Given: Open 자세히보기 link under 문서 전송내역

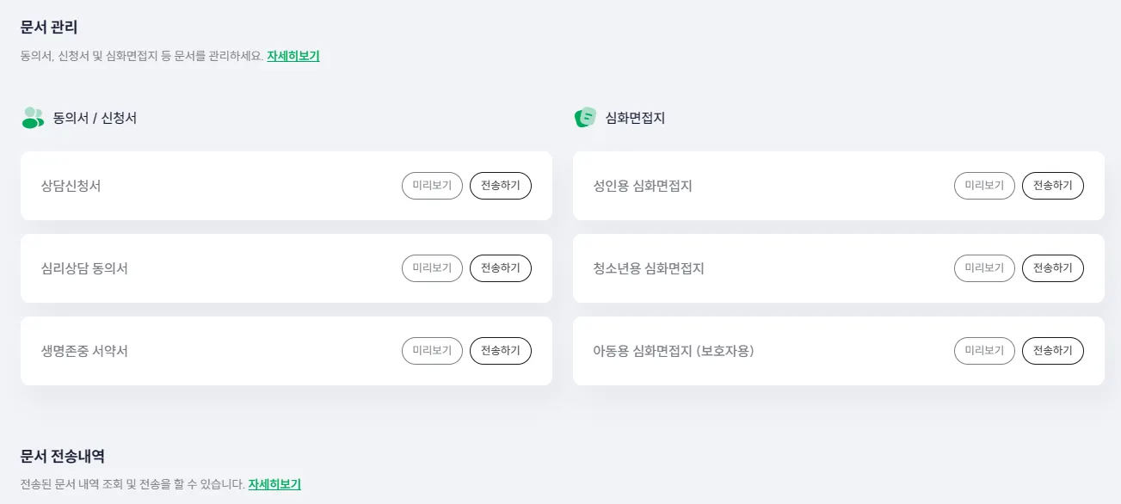Looking at the screenshot, I should click(274, 485).
